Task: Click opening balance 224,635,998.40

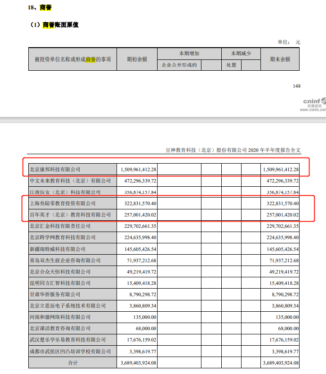Action: coord(140,237)
